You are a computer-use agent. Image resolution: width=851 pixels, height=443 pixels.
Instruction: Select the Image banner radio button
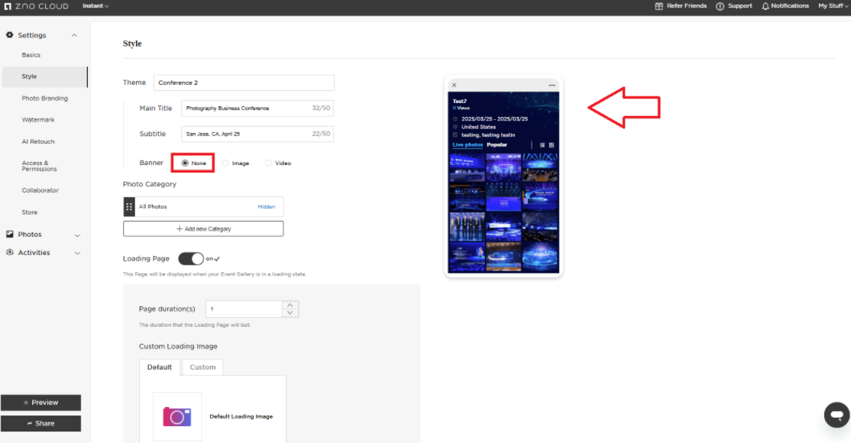[x=226, y=163]
